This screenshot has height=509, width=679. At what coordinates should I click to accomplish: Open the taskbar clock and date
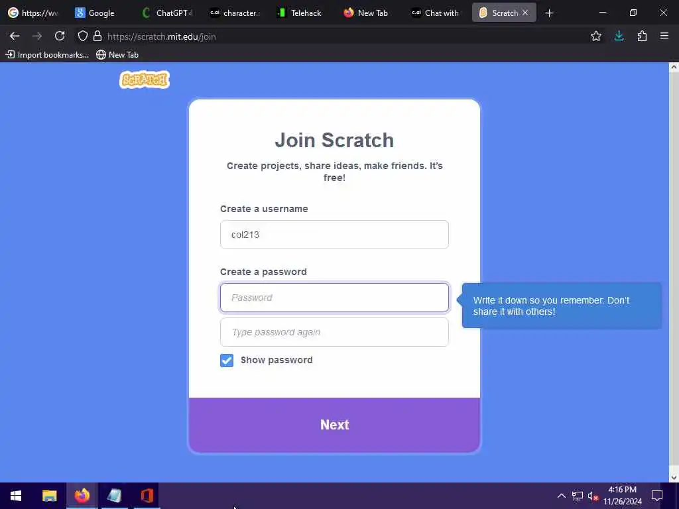pyautogui.click(x=622, y=496)
